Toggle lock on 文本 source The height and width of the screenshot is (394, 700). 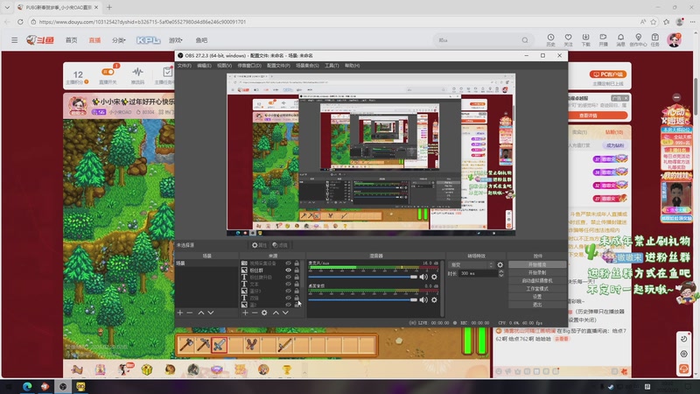[x=297, y=284]
